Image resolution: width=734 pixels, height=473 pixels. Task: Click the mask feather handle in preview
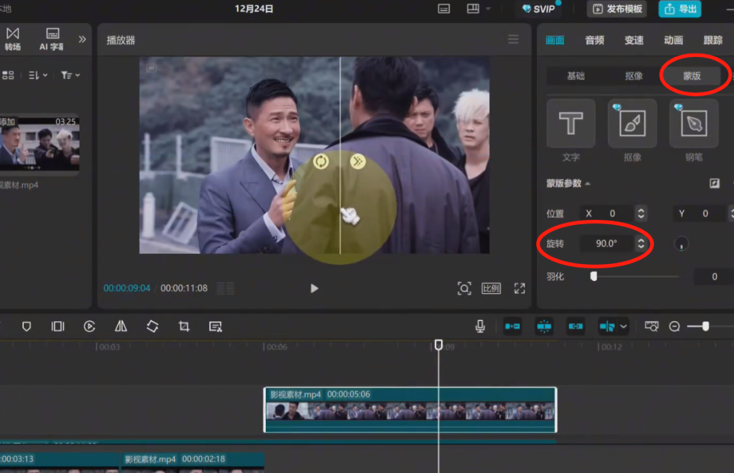(357, 162)
